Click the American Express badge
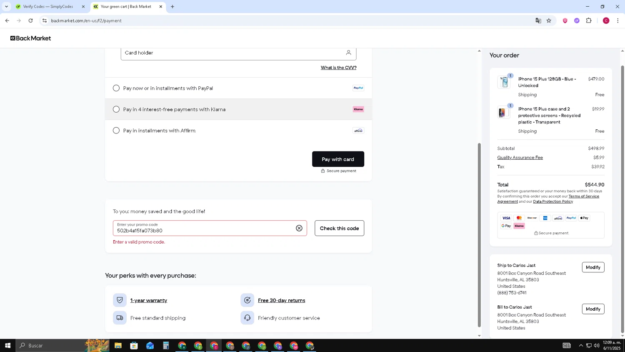Image resolution: width=625 pixels, height=352 pixels. 545,218
